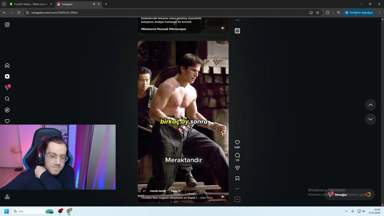The image size is (384, 216).
Task: Click the taskbar 'Ara' search box
Action: click(33, 211)
